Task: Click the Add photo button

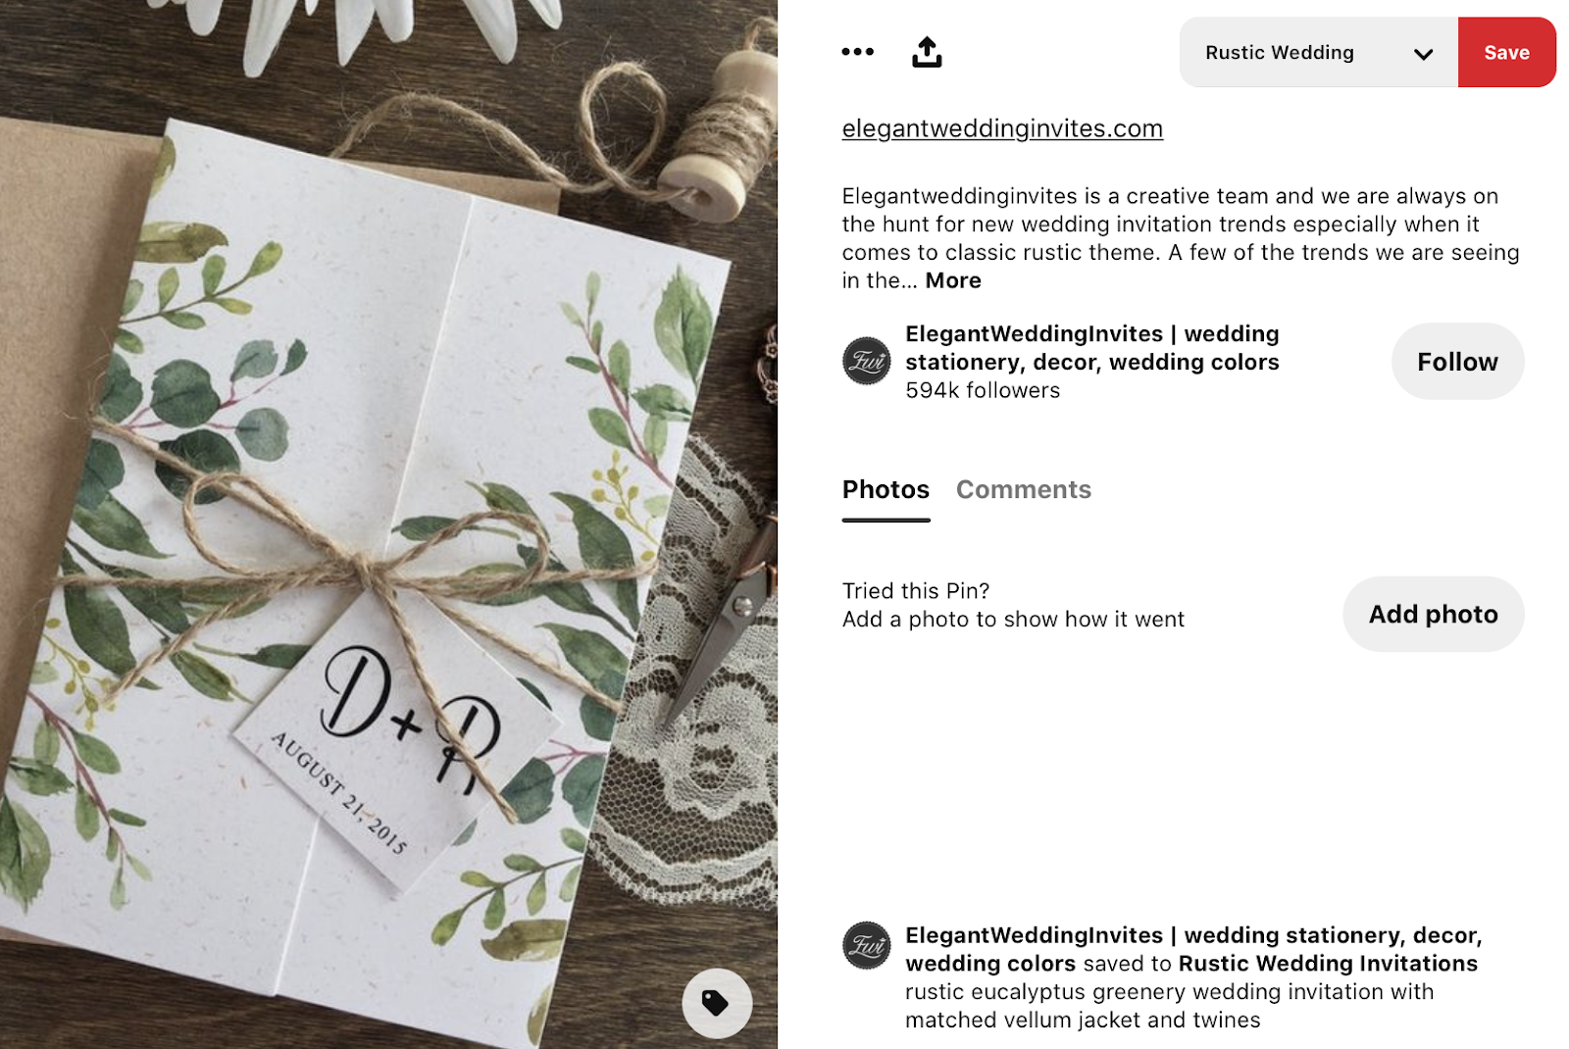Action: 1433,614
